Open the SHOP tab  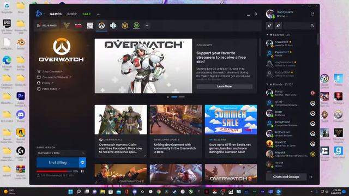[x=72, y=14]
